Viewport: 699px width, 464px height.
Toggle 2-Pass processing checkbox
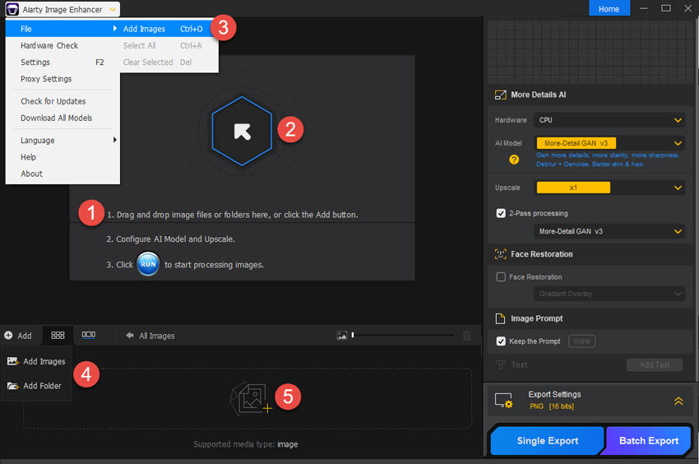[x=501, y=213]
